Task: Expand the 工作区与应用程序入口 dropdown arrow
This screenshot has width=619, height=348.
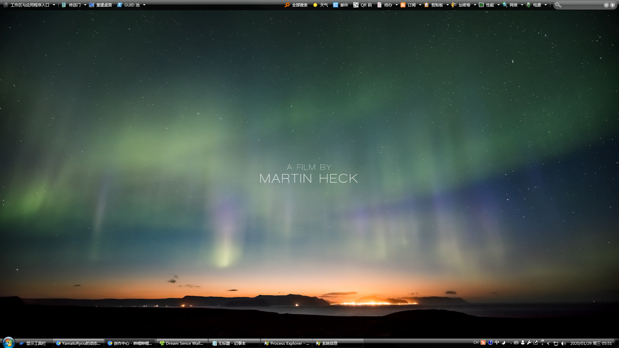Action: pos(54,5)
